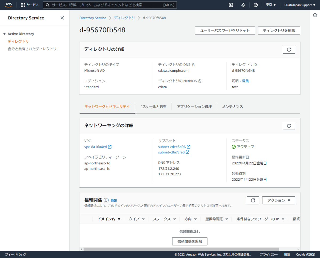Open the スケールと共有 tab

154,106
